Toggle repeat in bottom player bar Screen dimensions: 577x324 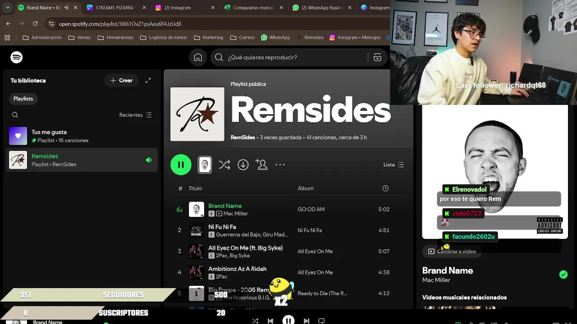point(321,321)
